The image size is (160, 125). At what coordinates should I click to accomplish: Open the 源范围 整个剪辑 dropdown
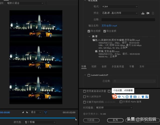[x=40, y=122]
